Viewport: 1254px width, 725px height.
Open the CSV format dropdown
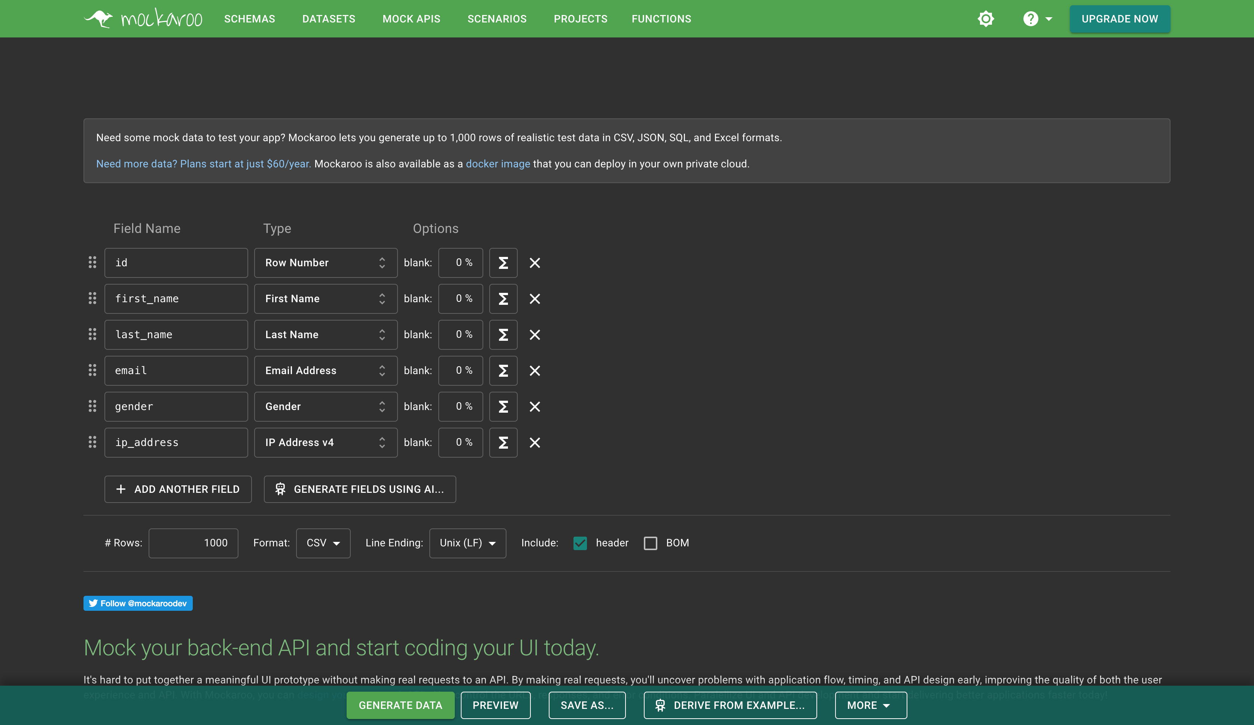[323, 543]
